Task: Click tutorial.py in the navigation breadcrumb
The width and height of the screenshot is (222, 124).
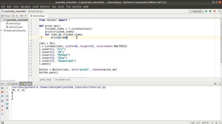Action: pyautogui.click(x=35, y=11)
